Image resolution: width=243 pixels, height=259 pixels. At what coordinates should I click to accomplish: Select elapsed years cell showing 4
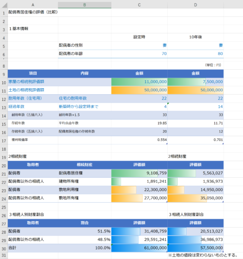pyautogui.click(x=139, y=107)
